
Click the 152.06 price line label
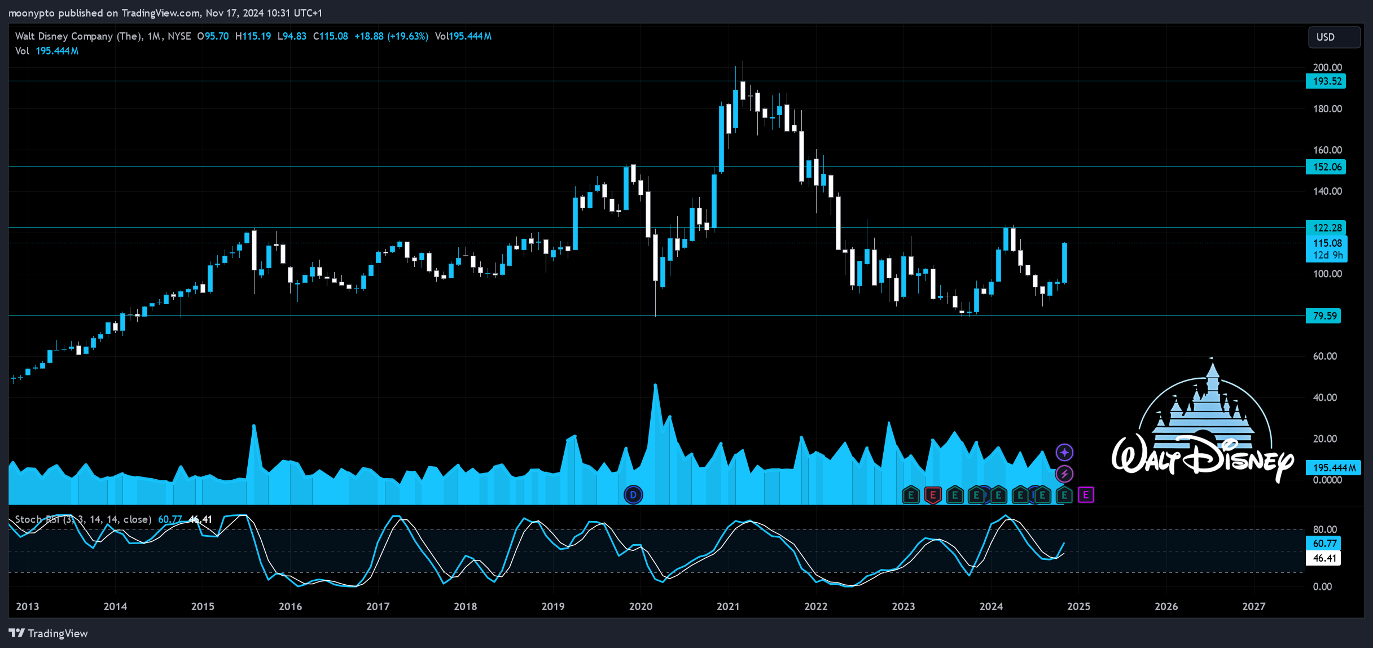tap(1326, 167)
